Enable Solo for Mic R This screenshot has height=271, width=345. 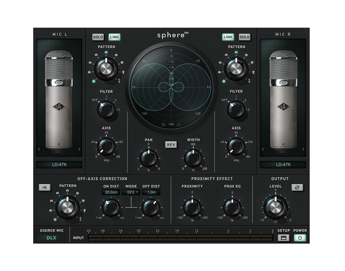click(x=244, y=37)
